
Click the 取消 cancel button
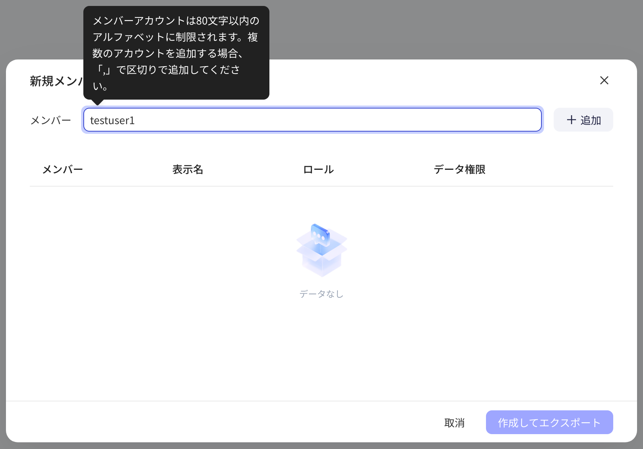pos(454,423)
